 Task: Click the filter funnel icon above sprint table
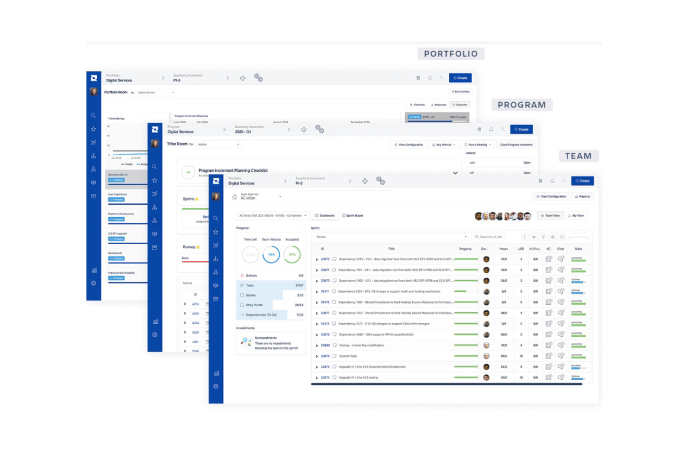coord(543,237)
